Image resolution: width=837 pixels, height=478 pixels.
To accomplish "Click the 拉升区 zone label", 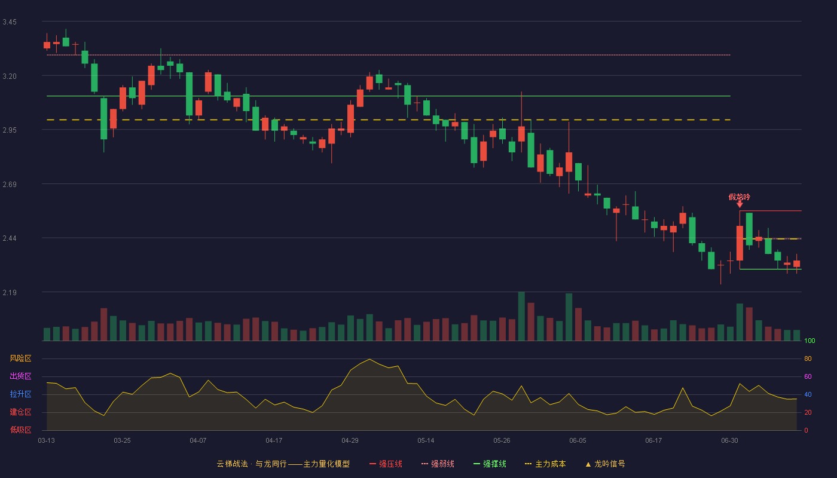I will pyautogui.click(x=20, y=394).
